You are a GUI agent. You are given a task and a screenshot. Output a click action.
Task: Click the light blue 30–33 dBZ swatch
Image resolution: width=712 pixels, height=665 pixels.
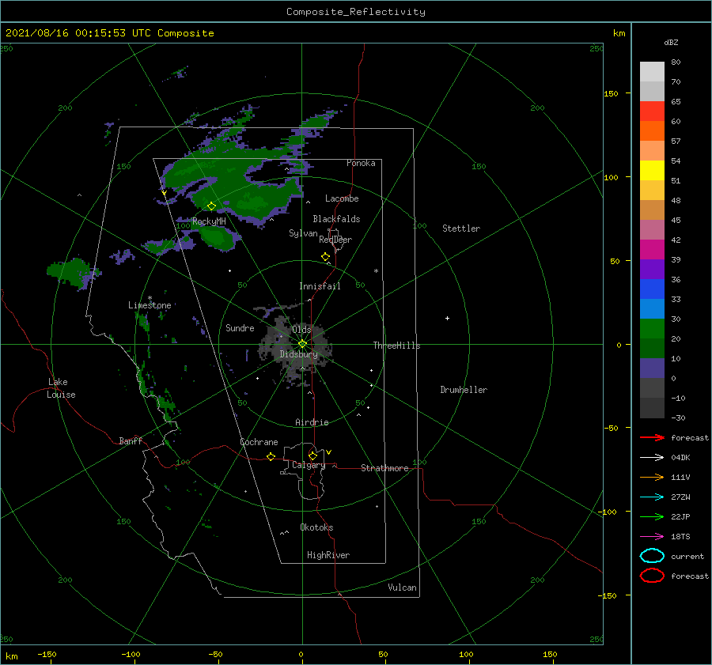[x=652, y=308]
